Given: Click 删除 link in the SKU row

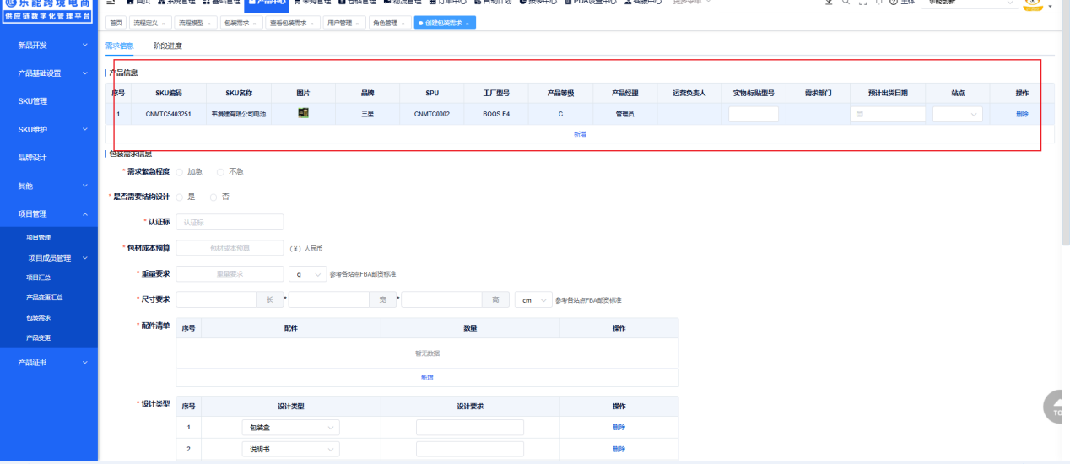Looking at the screenshot, I should (1022, 114).
